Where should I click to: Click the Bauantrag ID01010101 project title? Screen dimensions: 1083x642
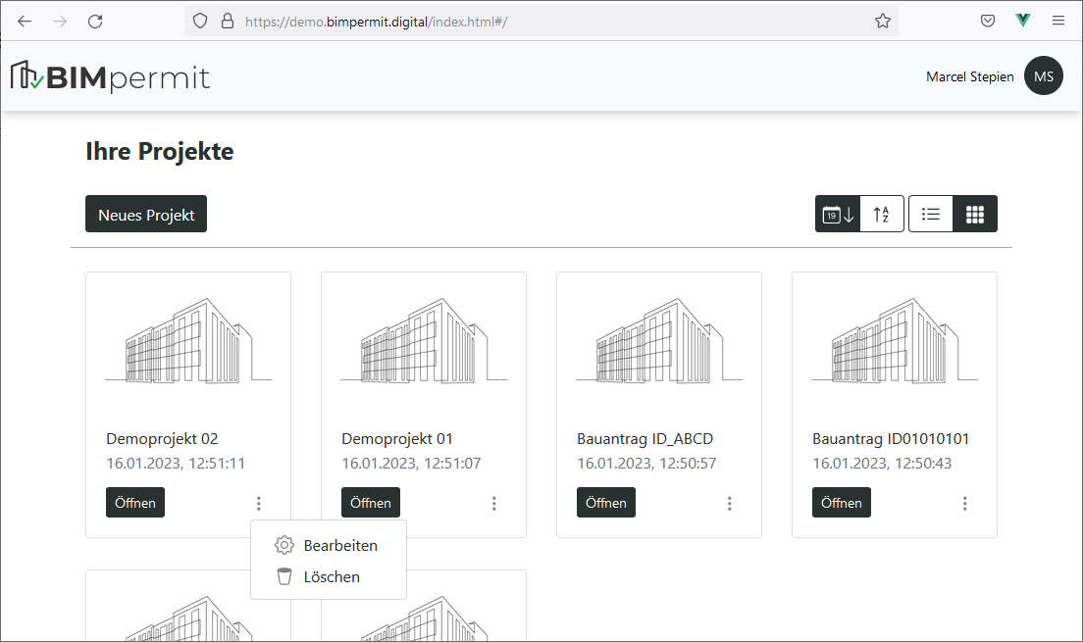[891, 439]
